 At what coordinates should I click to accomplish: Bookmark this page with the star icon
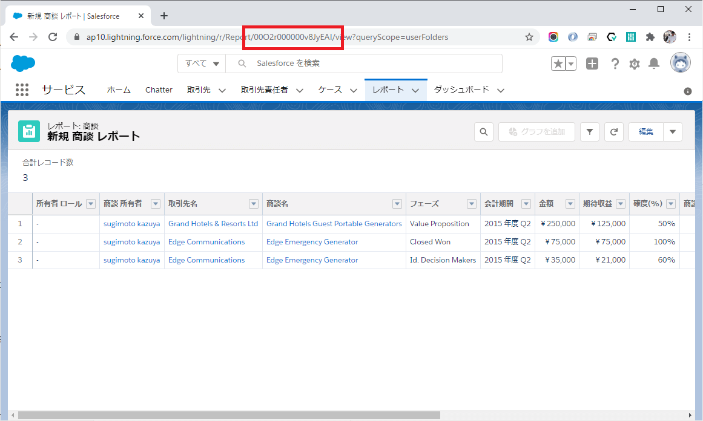(x=529, y=37)
